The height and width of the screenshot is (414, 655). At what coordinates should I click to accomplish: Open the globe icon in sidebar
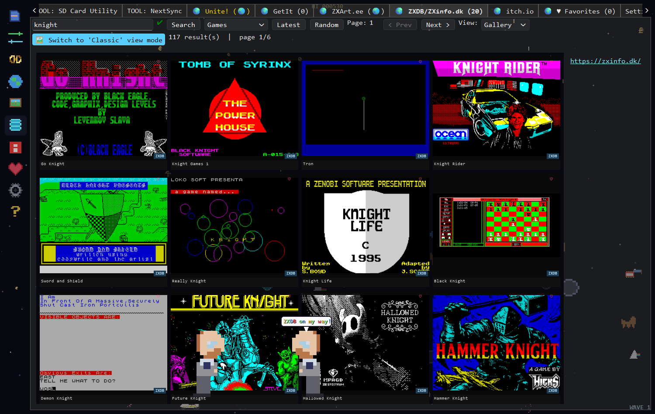point(15,81)
